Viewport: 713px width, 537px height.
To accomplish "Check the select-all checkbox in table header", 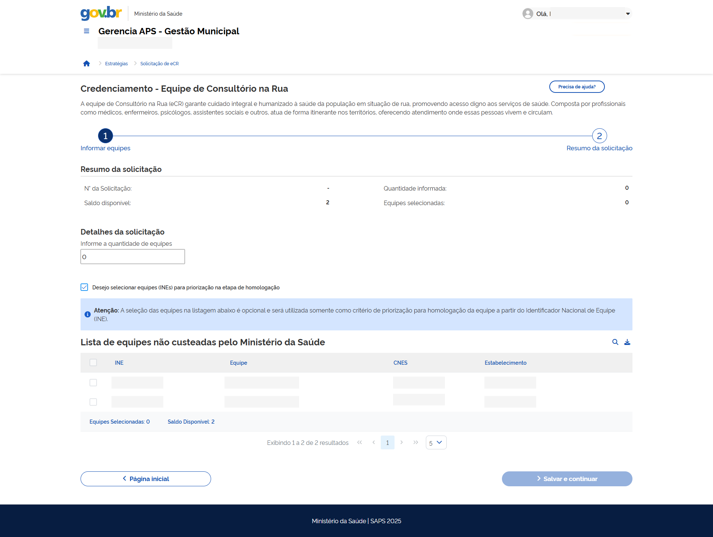I will pos(93,362).
